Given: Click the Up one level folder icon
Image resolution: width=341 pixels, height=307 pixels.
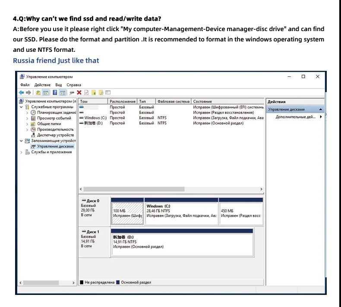Looking at the screenshot, I should pyautogui.click(x=38, y=93).
